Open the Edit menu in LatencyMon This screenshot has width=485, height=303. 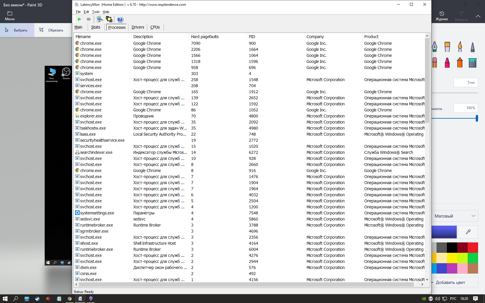coord(86,12)
